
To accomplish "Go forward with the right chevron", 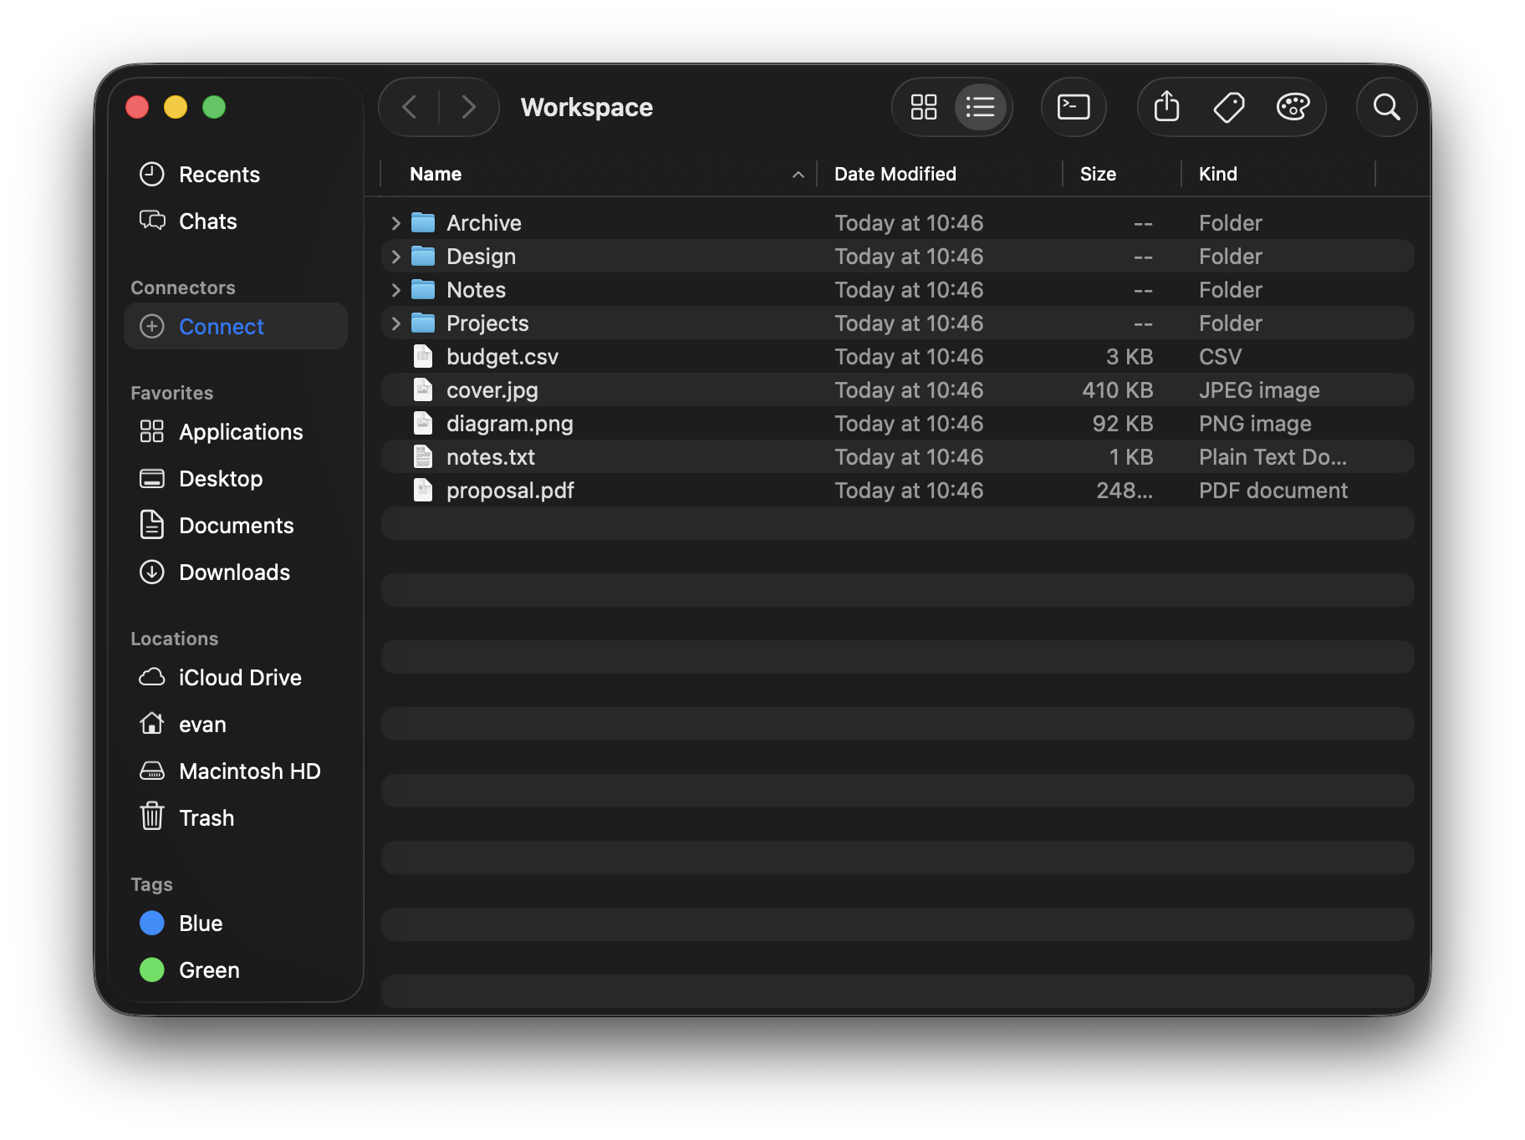I will 468,107.
